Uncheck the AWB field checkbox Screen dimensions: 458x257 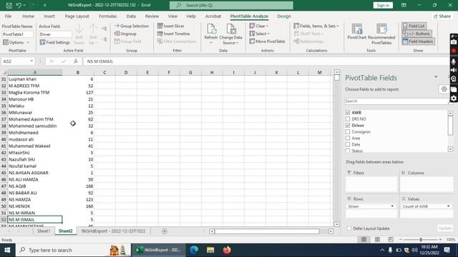point(348,113)
